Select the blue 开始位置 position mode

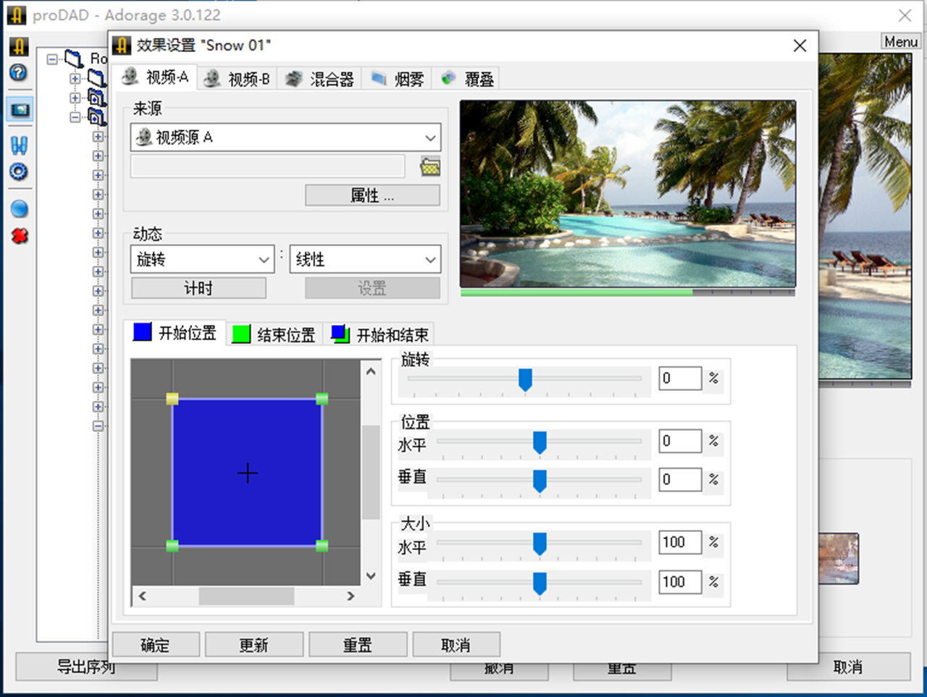tap(174, 334)
